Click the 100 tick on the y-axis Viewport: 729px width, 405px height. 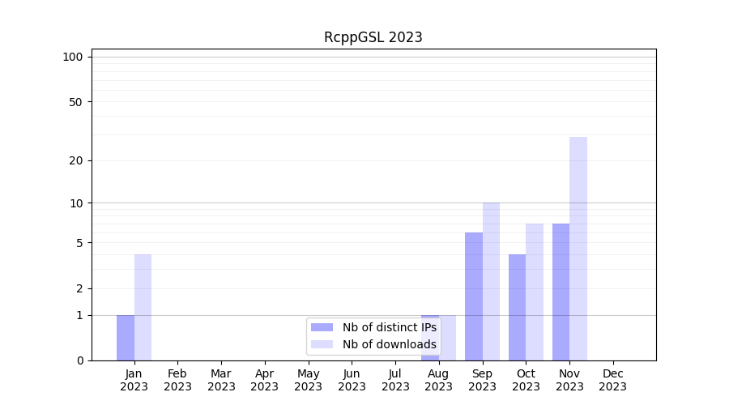[x=73, y=57]
